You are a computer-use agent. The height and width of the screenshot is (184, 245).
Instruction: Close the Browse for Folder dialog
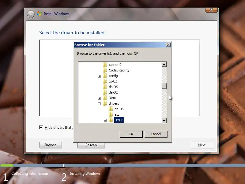[168, 45]
